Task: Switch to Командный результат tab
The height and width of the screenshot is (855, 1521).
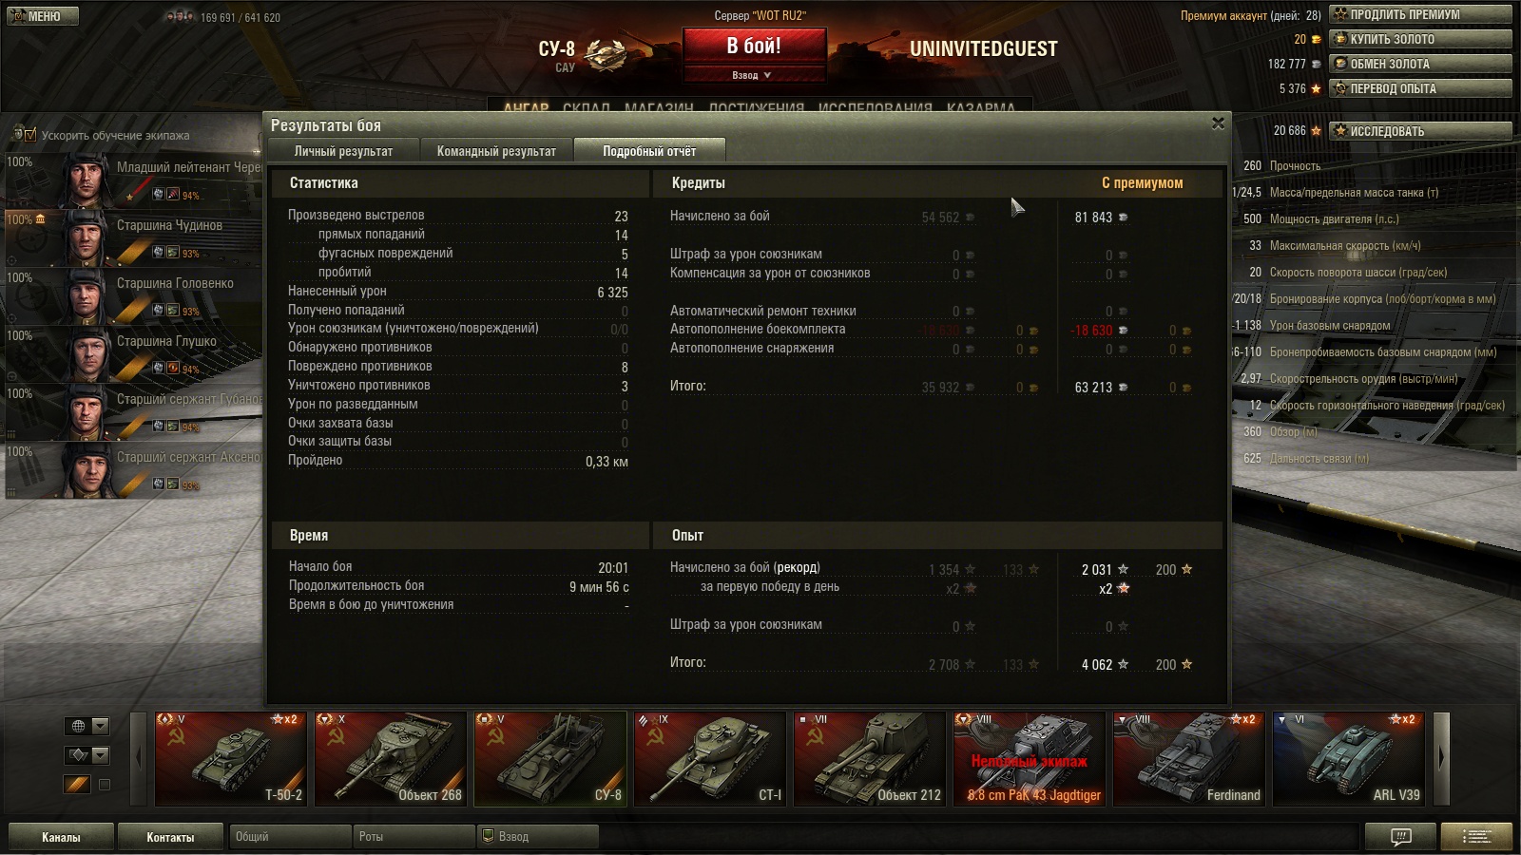Action: [496, 151]
